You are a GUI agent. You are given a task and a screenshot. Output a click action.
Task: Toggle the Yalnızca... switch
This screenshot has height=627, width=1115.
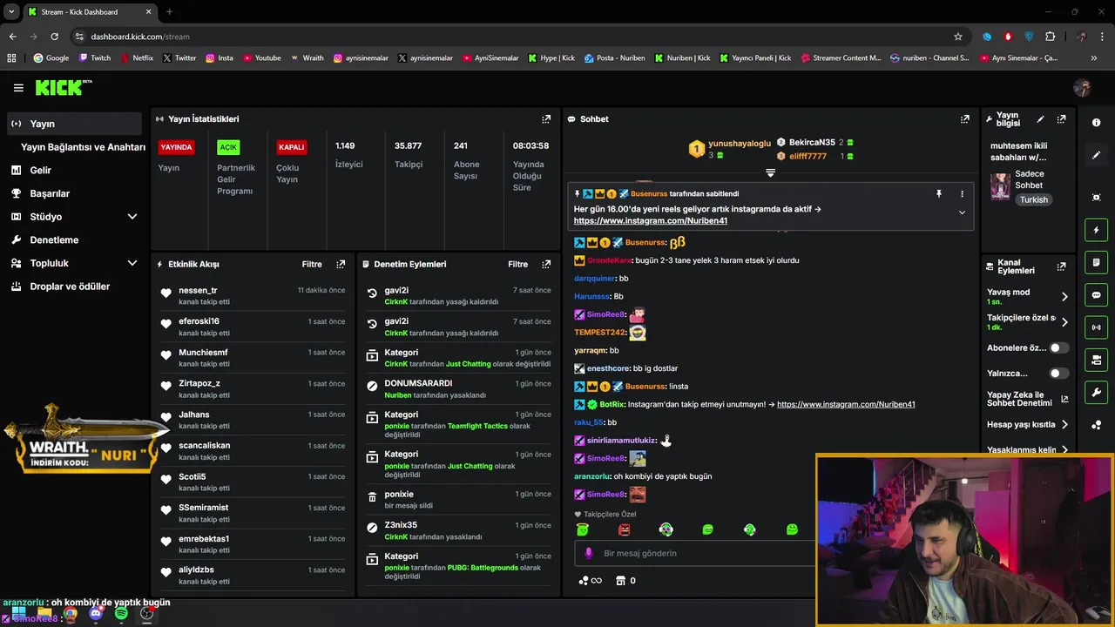pyautogui.click(x=1058, y=374)
